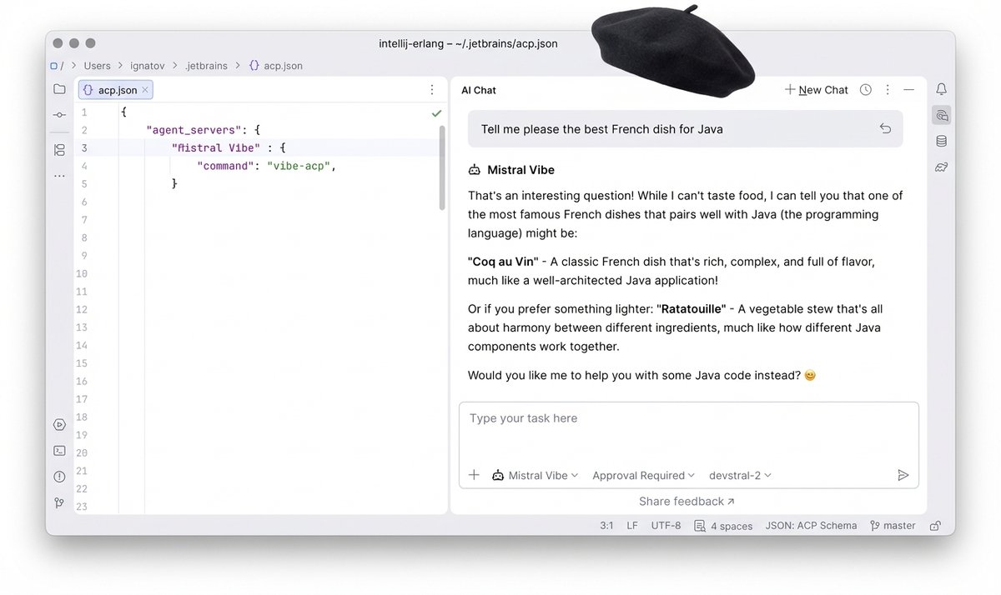Image resolution: width=1001 pixels, height=595 pixels.
Task: Click the 3:1 caret position indicator
Action: 606,526
